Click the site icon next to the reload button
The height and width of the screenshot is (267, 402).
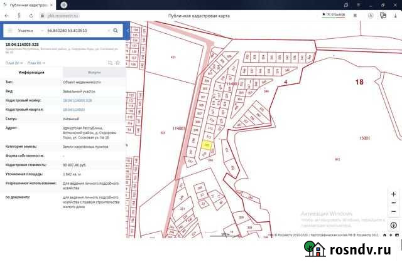19,16
